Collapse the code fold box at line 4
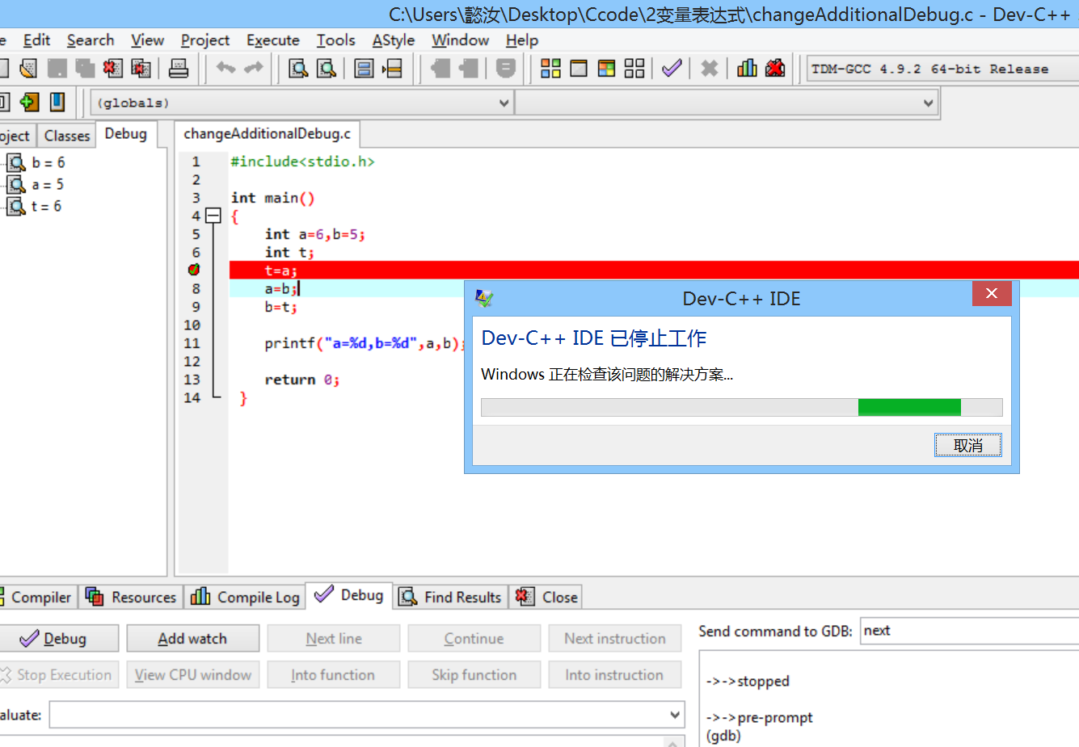The height and width of the screenshot is (747, 1079). click(213, 216)
